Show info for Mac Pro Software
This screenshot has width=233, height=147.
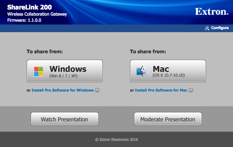pyautogui.click(x=191, y=90)
